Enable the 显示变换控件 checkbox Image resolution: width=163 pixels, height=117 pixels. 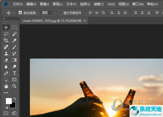[x=60, y=13]
